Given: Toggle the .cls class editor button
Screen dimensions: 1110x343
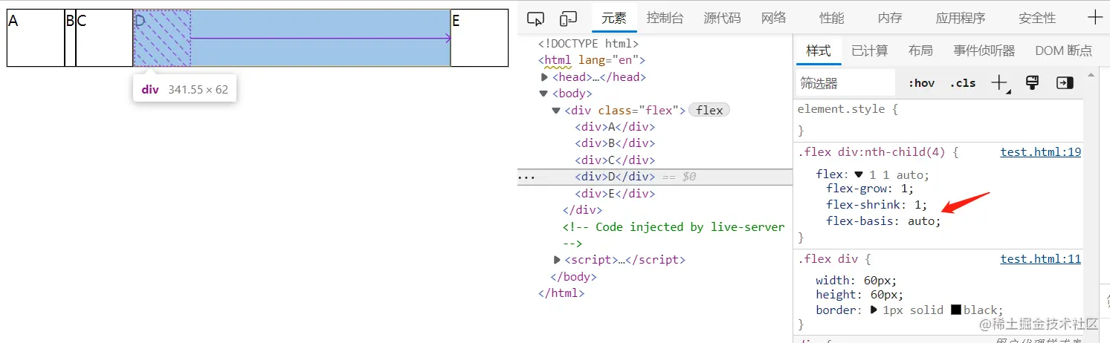Looking at the screenshot, I should point(963,83).
